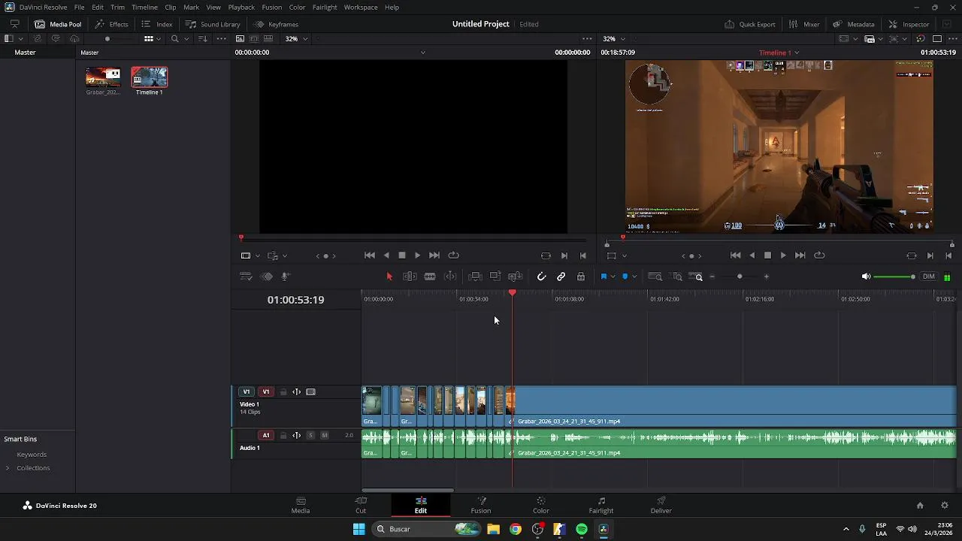Viewport: 962px width, 541px height.
Task: Open Project Settings gear icon
Action: click(x=945, y=506)
